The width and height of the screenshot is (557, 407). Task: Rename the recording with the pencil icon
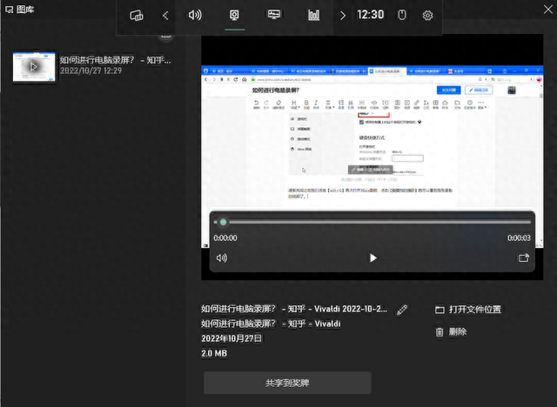pos(402,310)
